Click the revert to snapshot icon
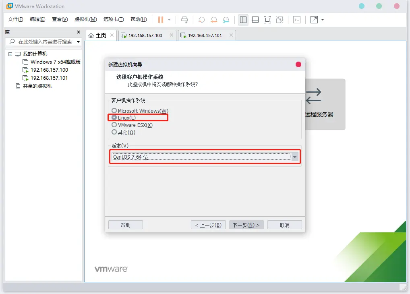The image size is (410, 294). 214,20
